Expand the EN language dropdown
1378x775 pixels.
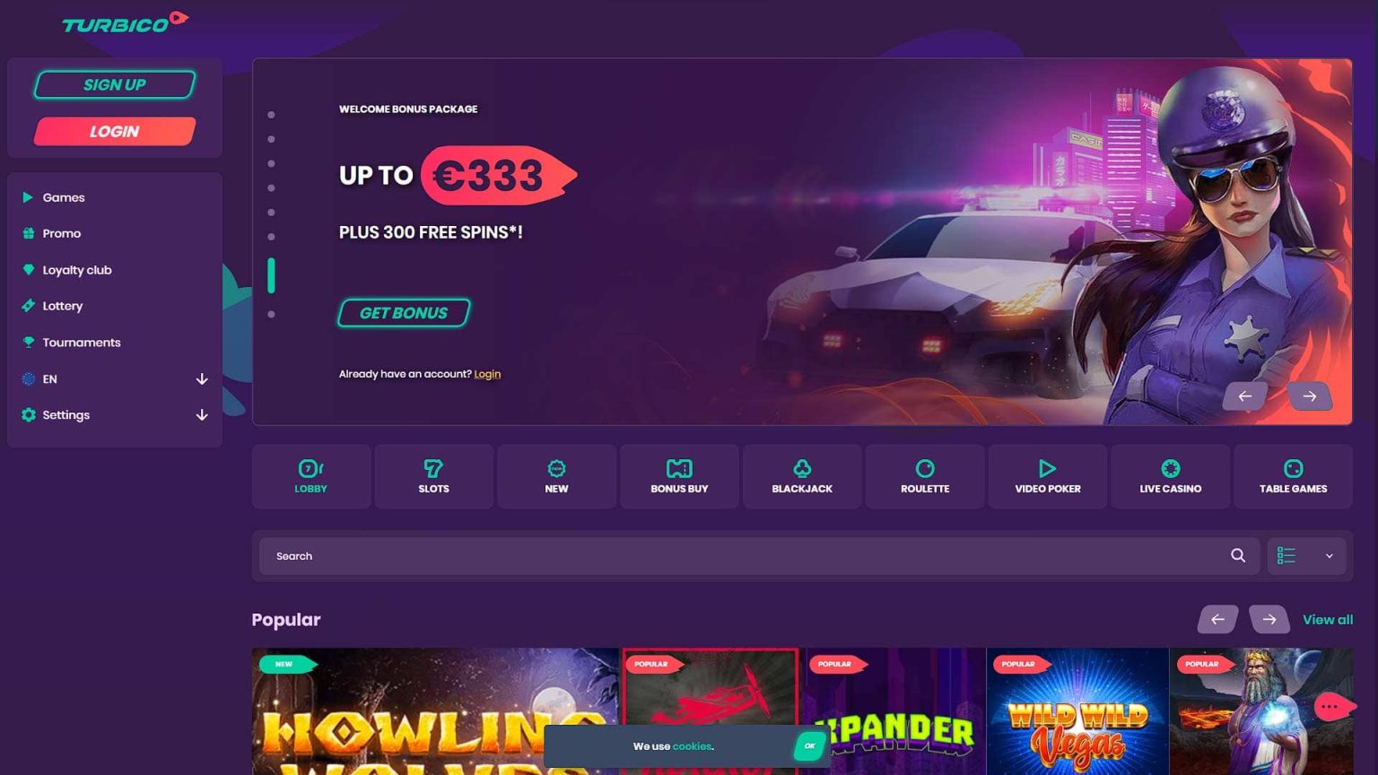coord(202,379)
